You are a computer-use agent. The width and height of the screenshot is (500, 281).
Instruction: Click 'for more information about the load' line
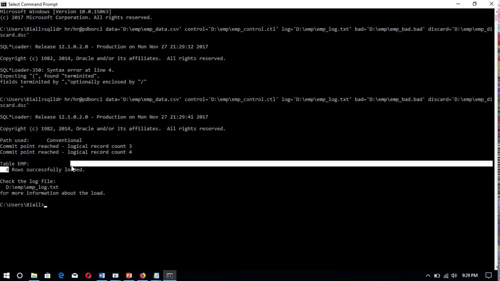pyautogui.click(x=53, y=193)
